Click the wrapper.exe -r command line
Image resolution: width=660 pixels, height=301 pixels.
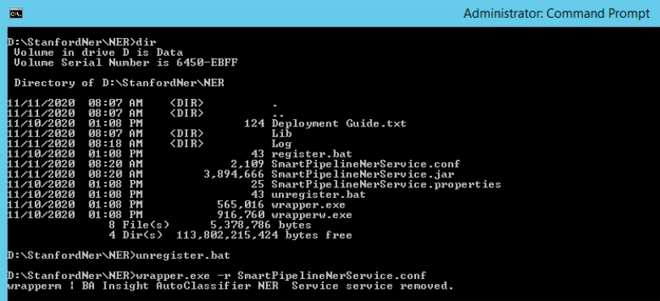point(216,276)
